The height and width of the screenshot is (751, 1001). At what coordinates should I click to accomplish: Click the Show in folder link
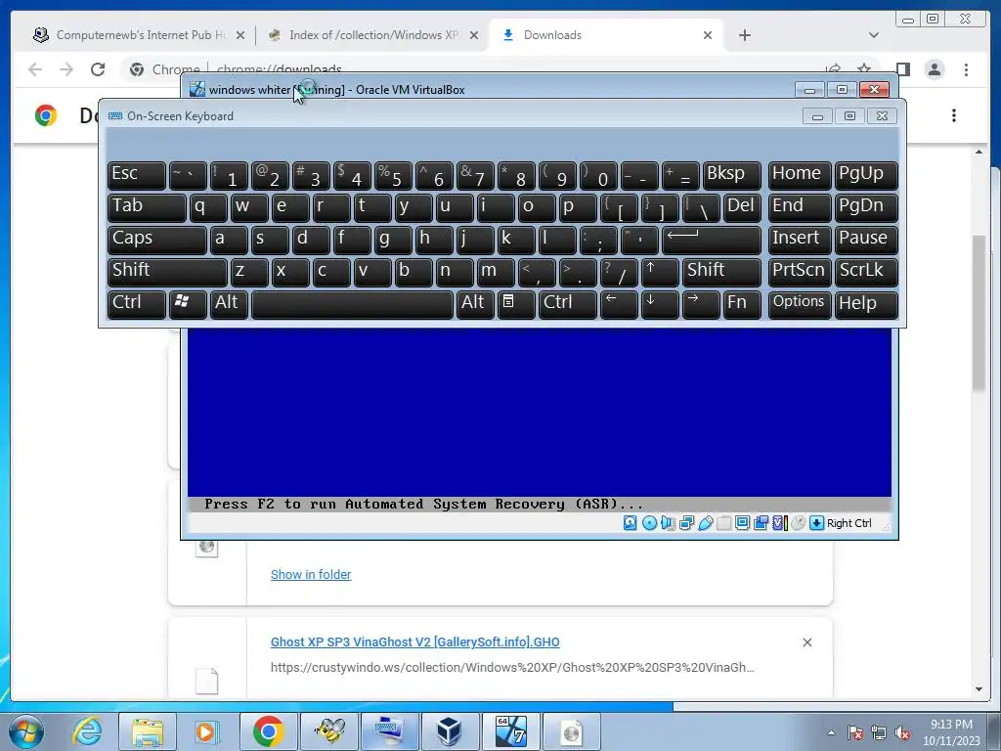[311, 574]
